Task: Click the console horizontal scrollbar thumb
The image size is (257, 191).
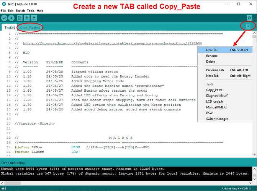Action: coord(13,183)
